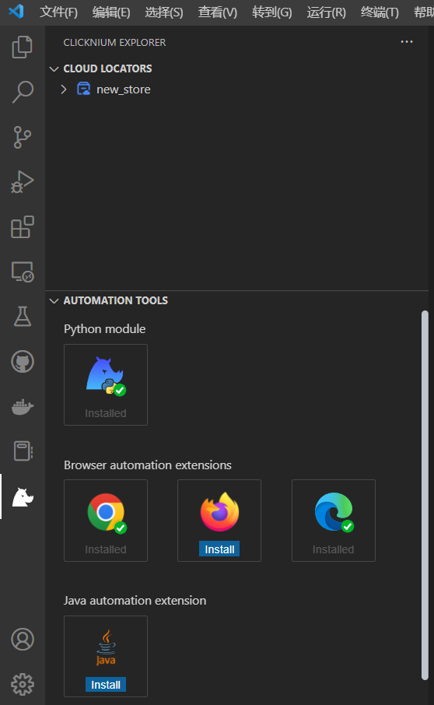Screen dimensions: 434x705
Task: Install the Java automation extension
Action: 106,684
